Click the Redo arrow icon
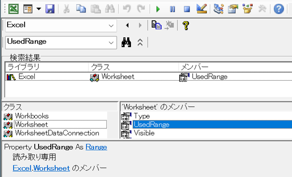This screenshot has height=177, width=292. (x=141, y=9)
